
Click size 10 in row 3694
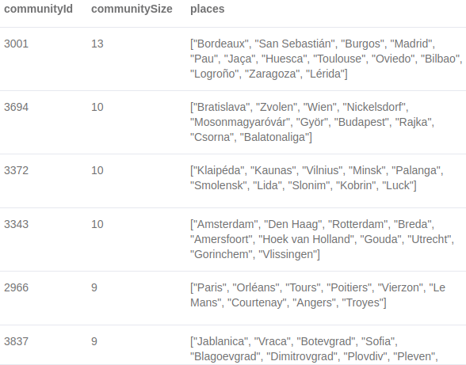pyautogui.click(x=97, y=107)
